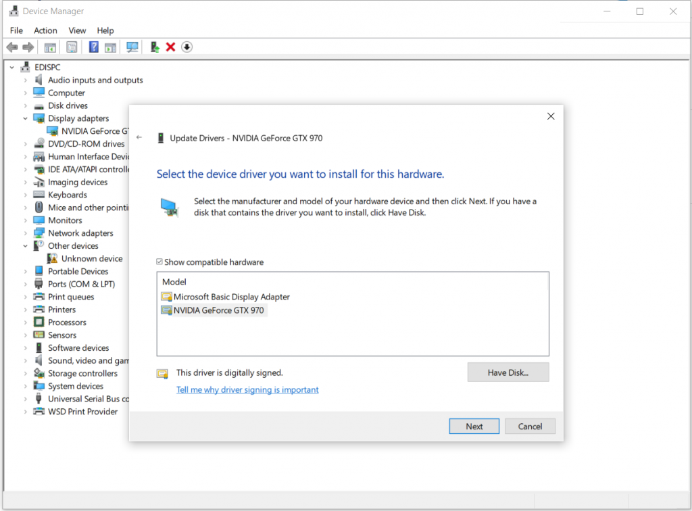
Task: Click the Have Disk... button
Action: (508, 372)
